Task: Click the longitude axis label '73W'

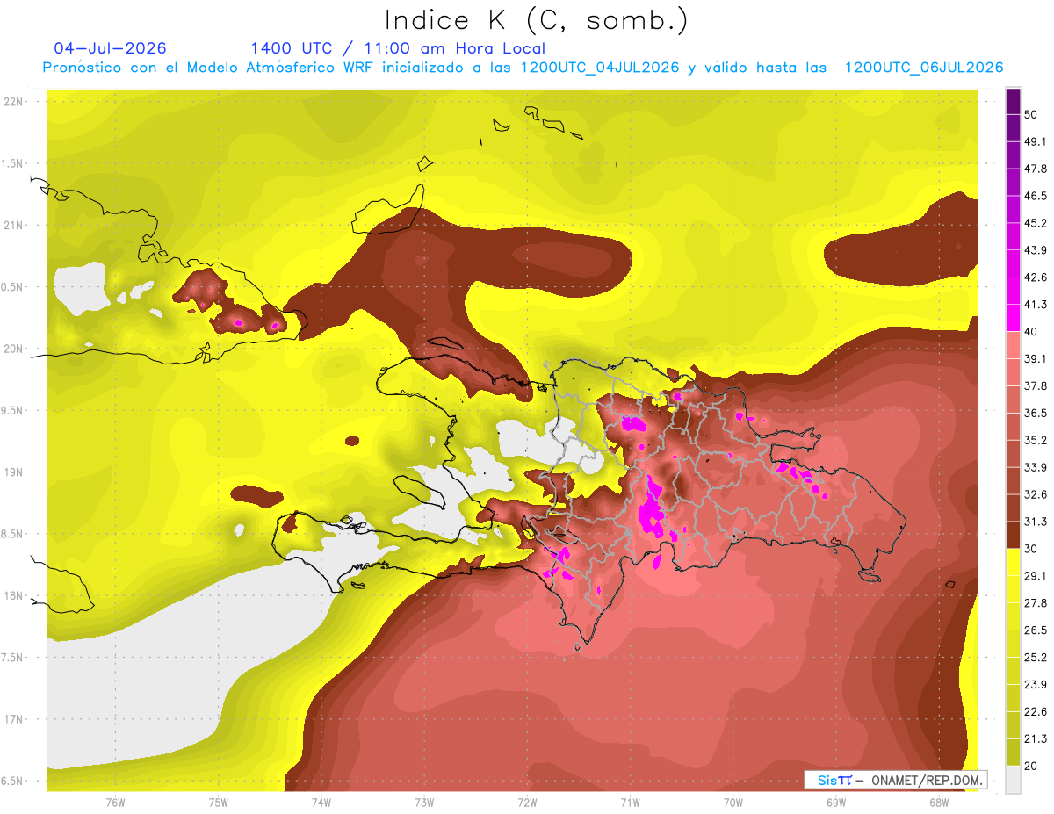Action: 424,803
